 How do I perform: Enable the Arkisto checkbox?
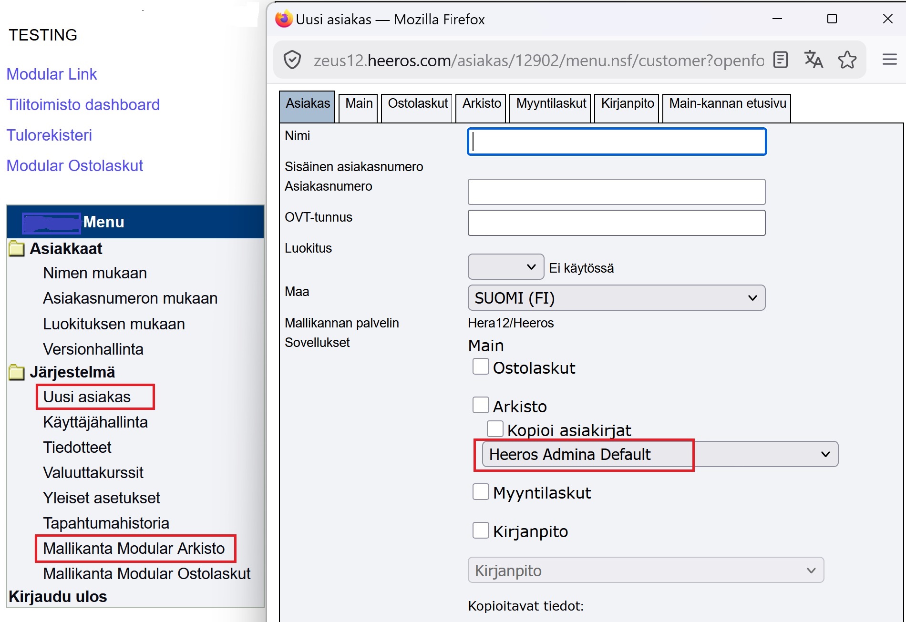pyautogui.click(x=481, y=405)
